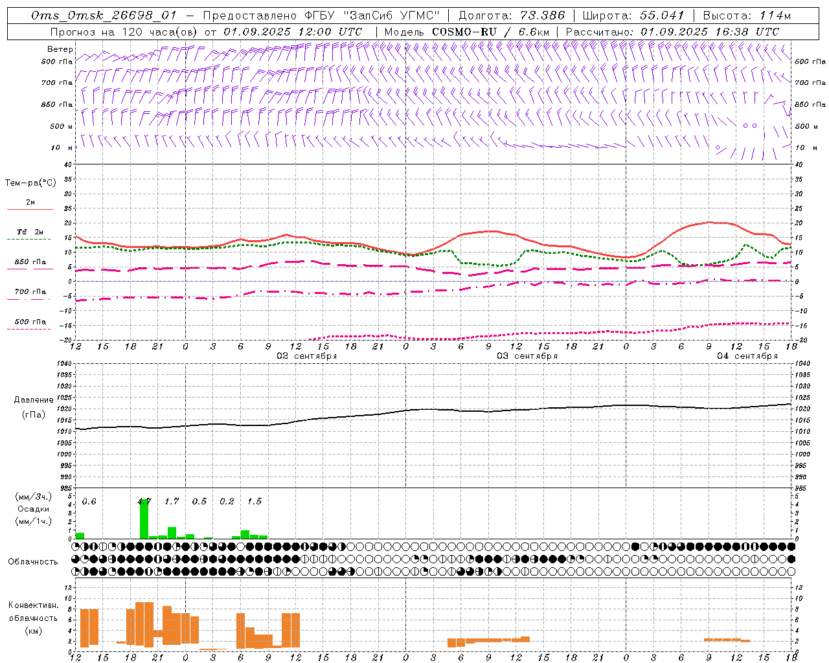Click the Широта: 55.041 latitude value
Screen dimensions: 829x663
(633, 16)
